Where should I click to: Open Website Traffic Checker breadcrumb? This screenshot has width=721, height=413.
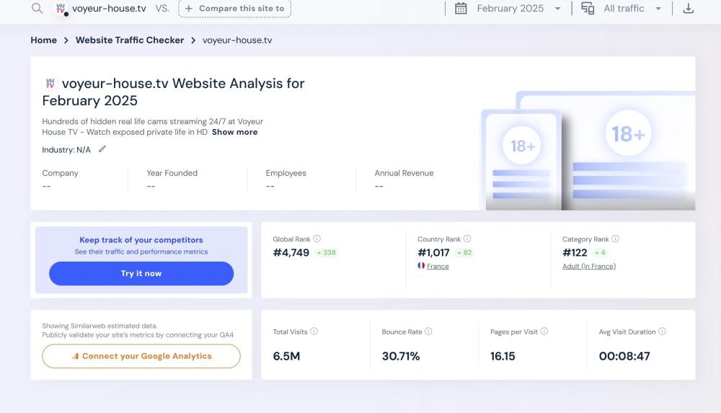point(130,40)
